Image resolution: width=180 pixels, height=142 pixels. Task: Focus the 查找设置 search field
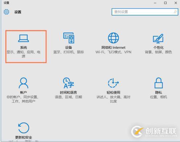pos(145,12)
